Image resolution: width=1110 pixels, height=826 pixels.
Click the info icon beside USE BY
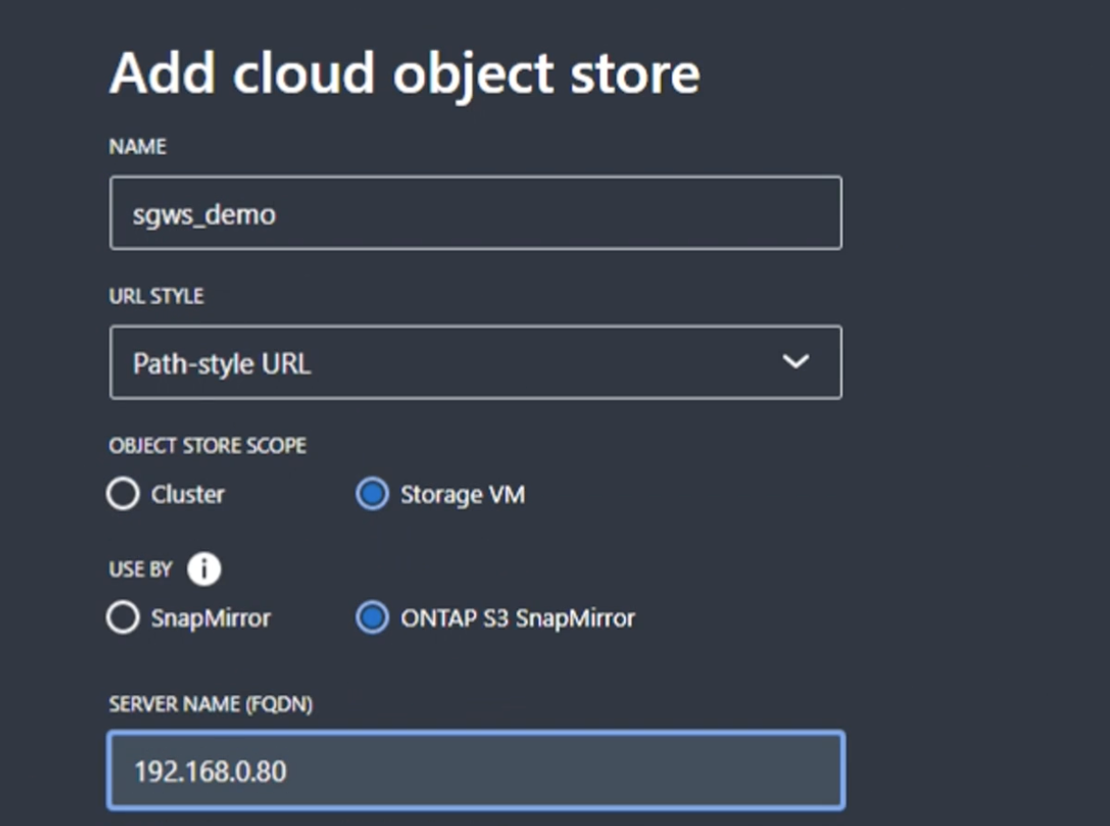tap(204, 569)
